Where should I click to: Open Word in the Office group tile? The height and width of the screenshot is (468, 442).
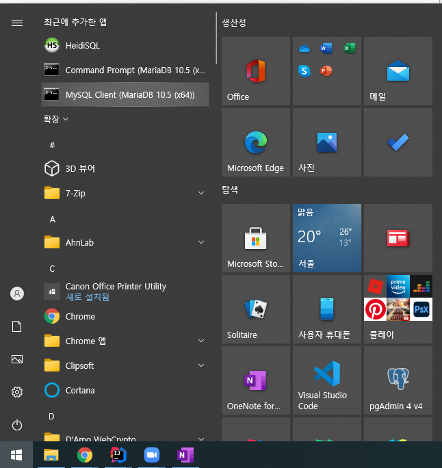pos(326,49)
